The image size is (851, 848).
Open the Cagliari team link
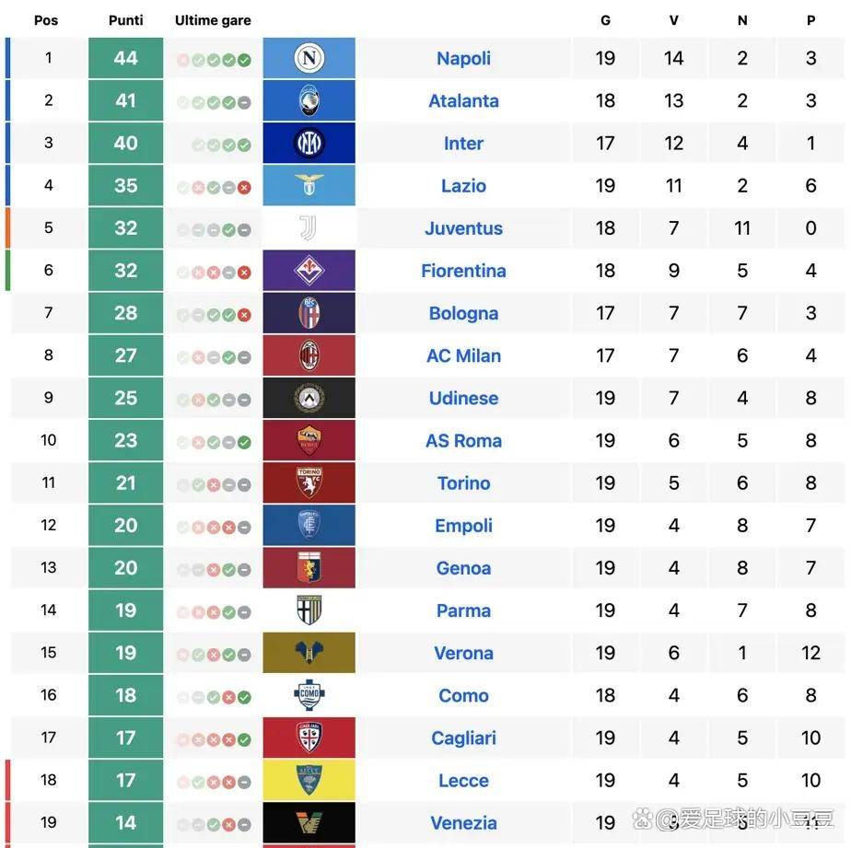pyautogui.click(x=463, y=738)
